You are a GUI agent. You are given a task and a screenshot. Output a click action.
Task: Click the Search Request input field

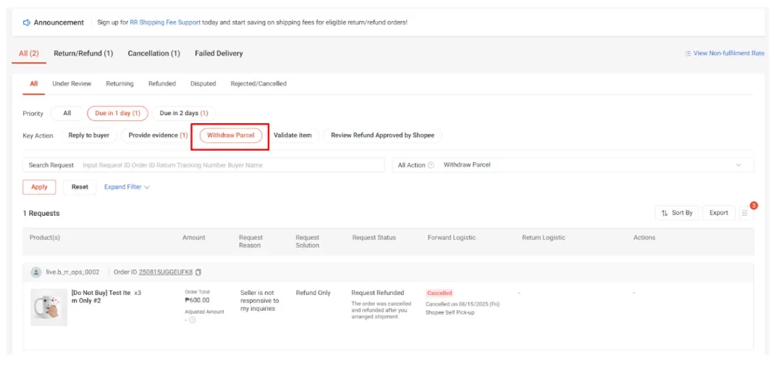[232, 165]
